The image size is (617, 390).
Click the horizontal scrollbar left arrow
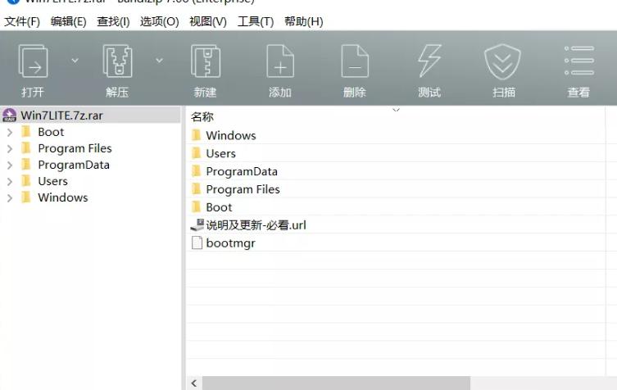click(x=193, y=383)
